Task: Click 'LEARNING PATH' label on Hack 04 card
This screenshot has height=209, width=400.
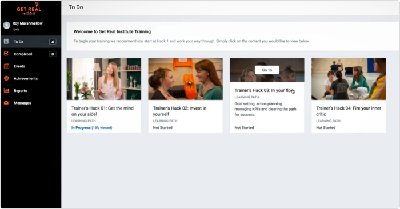Action: [x=328, y=121]
